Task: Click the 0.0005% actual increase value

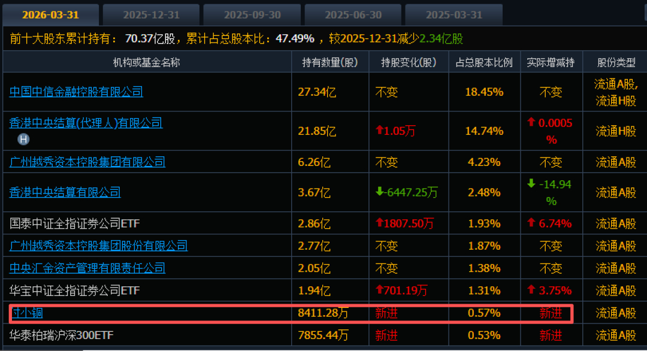Action: (x=551, y=131)
